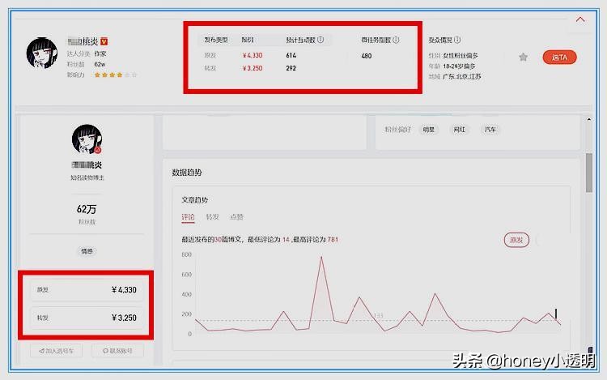Click the 联系账号 button
The width and height of the screenshot is (607, 380).
pos(117,351)
